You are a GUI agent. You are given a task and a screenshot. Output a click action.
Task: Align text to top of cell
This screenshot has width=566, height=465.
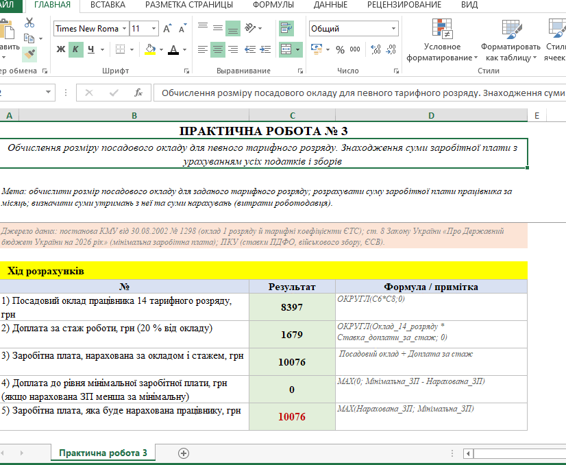[x=203, y=28]
